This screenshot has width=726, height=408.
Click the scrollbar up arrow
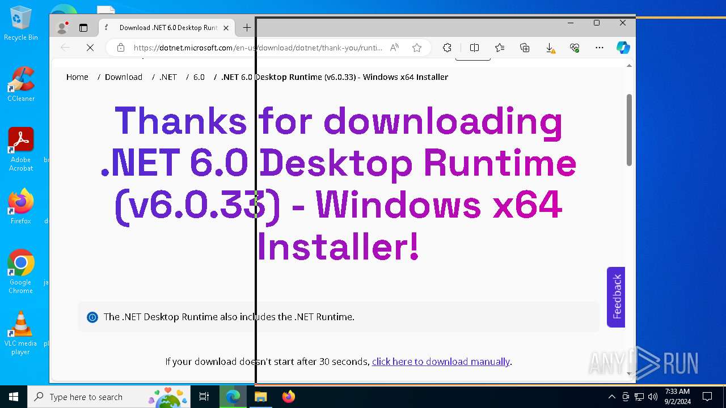coord(629,66)
